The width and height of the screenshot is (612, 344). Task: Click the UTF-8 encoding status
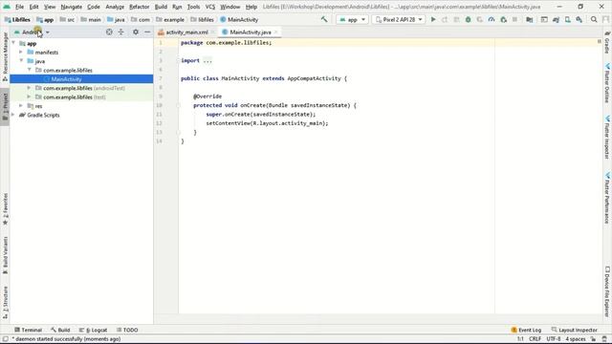(x=554, y=339)
